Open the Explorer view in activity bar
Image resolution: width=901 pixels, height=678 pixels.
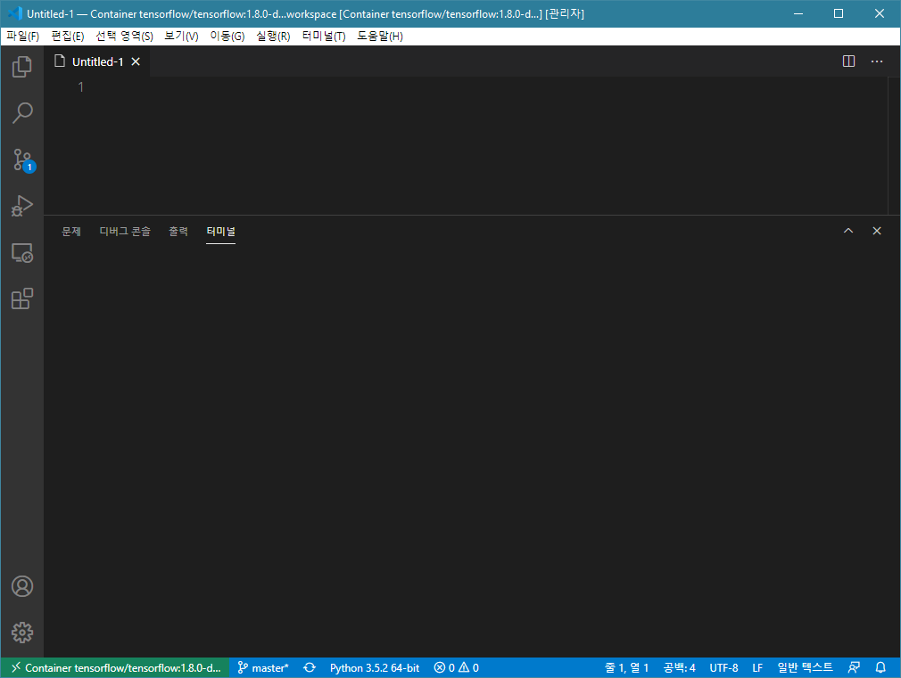pos(21,67)
